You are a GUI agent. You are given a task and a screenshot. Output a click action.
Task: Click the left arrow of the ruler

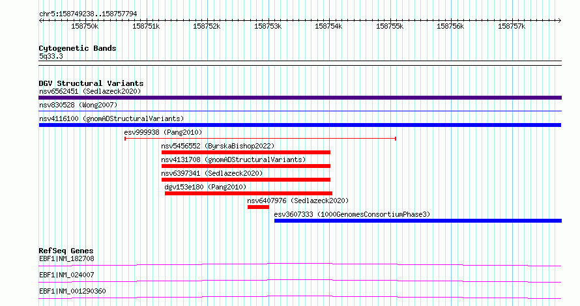click(40, 21)
